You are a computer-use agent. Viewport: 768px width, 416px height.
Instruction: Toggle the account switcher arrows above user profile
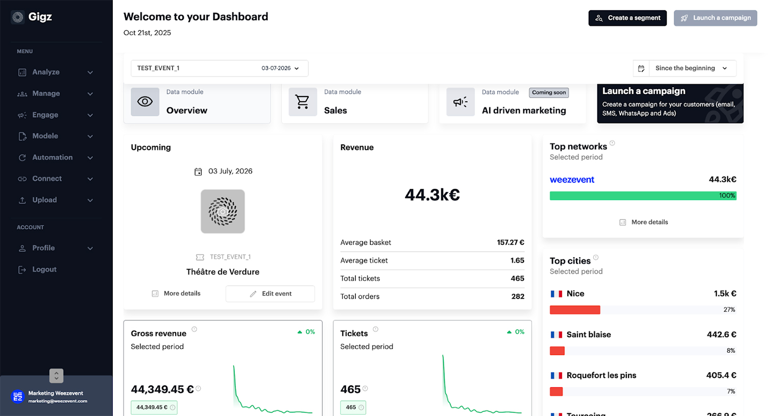pyautogui.click(x=56, y=376)
